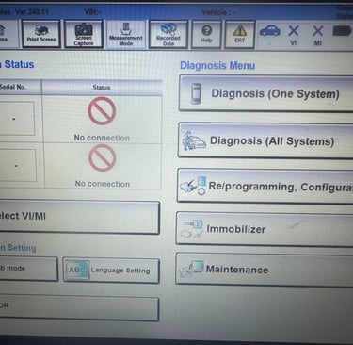This screenshot has height=345, width=353.
Task: Click the Vehicle label in title bar
Action: click(218, 12)
